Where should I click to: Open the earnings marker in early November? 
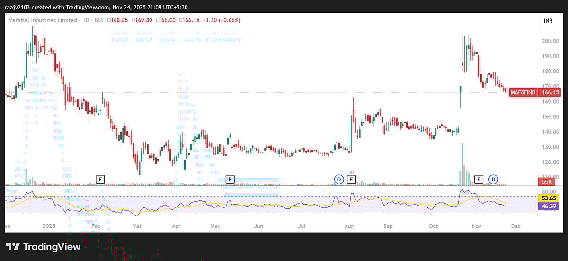[x=479, y=179]
